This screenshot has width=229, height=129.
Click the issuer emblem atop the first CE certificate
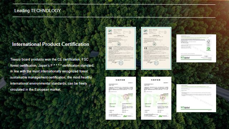point(110,32)
